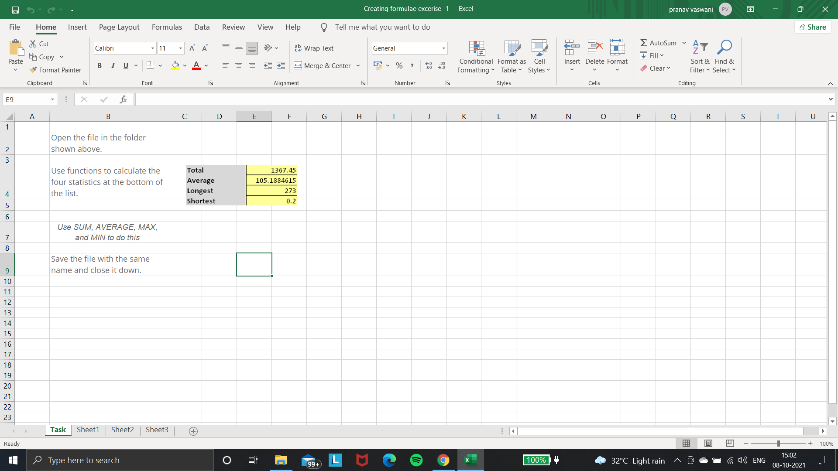Viewport: 838px width, 471px height.
Task: Expand the Name Box dropdown arrow
Action: click(x=52, y=99)
